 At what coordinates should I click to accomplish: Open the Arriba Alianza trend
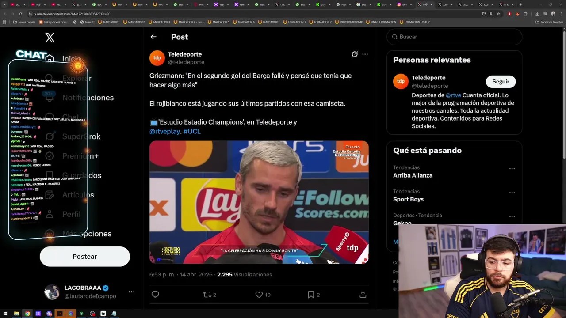tap(413, 175)
